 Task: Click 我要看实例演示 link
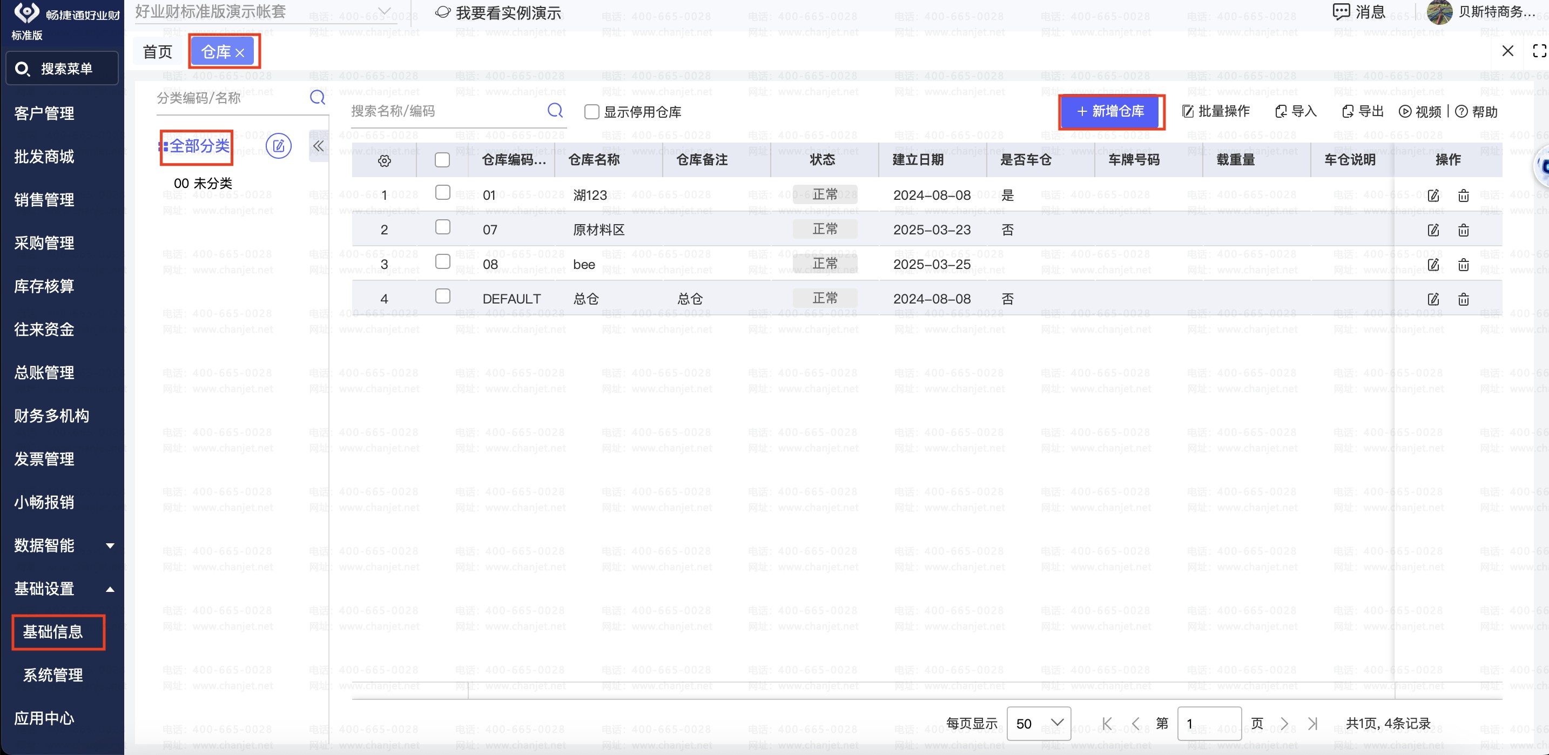[499, 12]
